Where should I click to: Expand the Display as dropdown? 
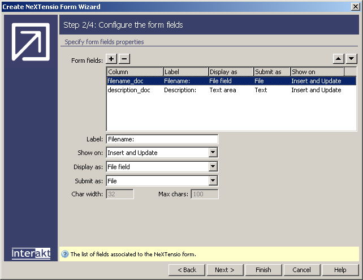(213, 167)
